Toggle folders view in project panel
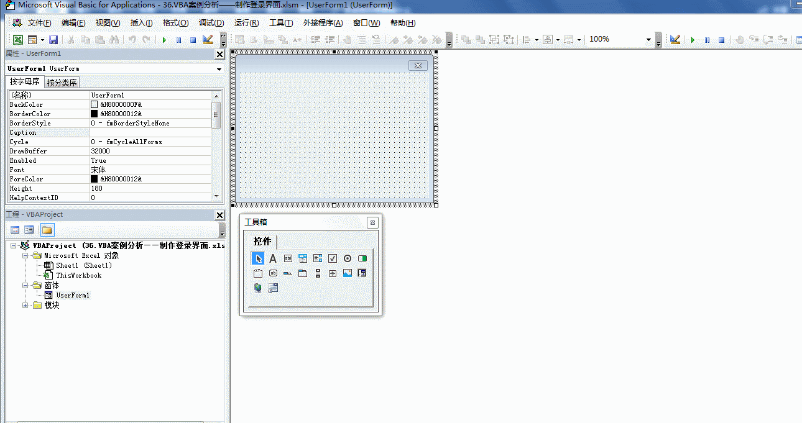Image resolution: width=802 pixels, height=423 pixels. [47, 230]
